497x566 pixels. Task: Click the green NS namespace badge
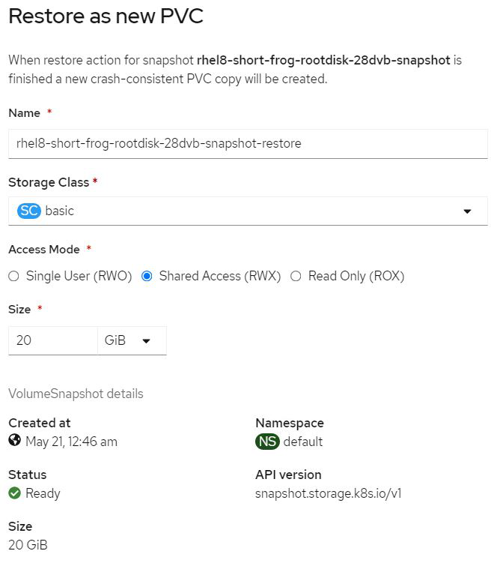click(x=267, y=442)
